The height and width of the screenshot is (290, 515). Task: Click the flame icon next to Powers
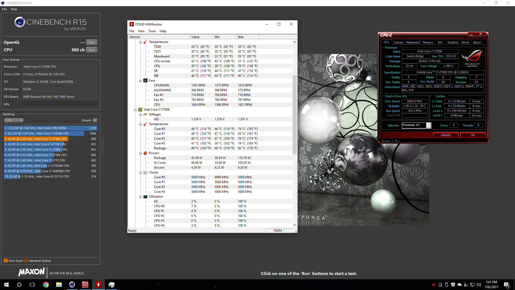145,153
